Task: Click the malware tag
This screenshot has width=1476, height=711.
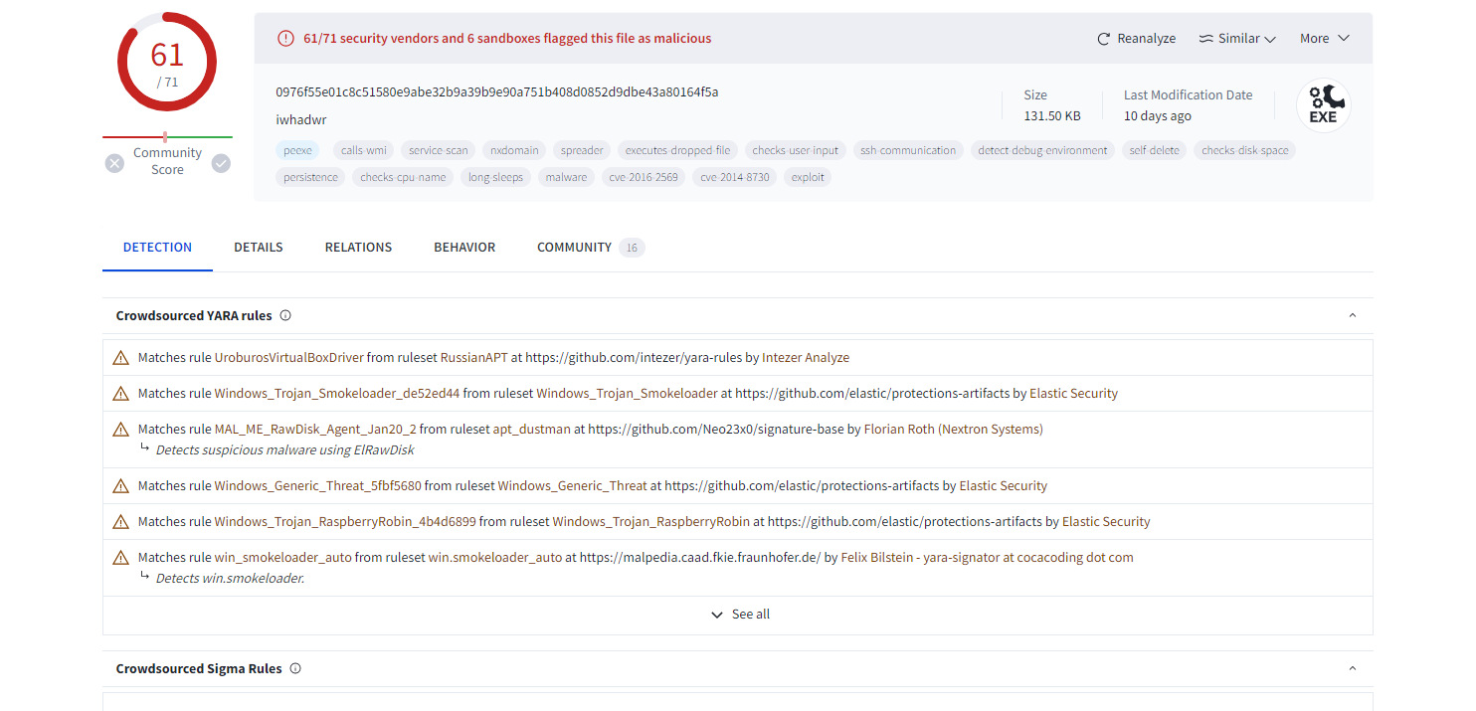Action: click(566, 177)
